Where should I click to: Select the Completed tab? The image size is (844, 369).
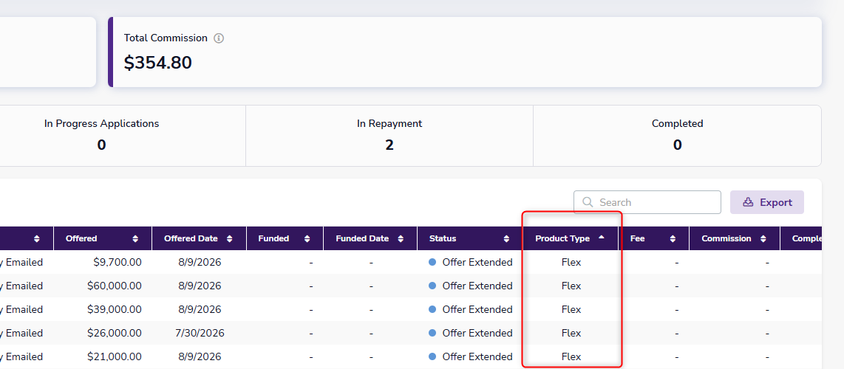677,136
